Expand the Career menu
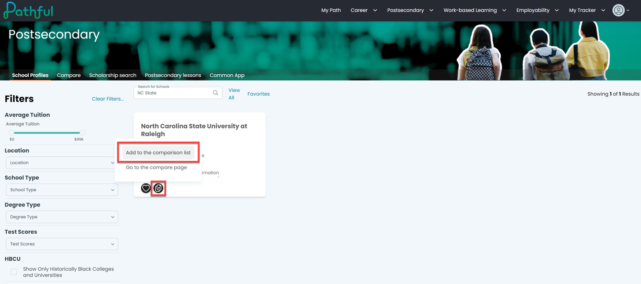This screenshot has height=284, width=641. 364,10
